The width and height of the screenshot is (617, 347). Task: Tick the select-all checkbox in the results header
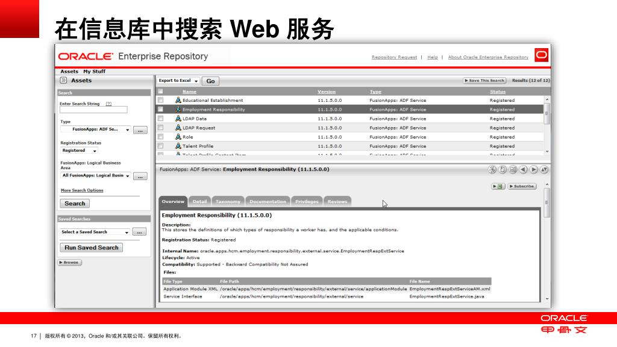(160, 92)
